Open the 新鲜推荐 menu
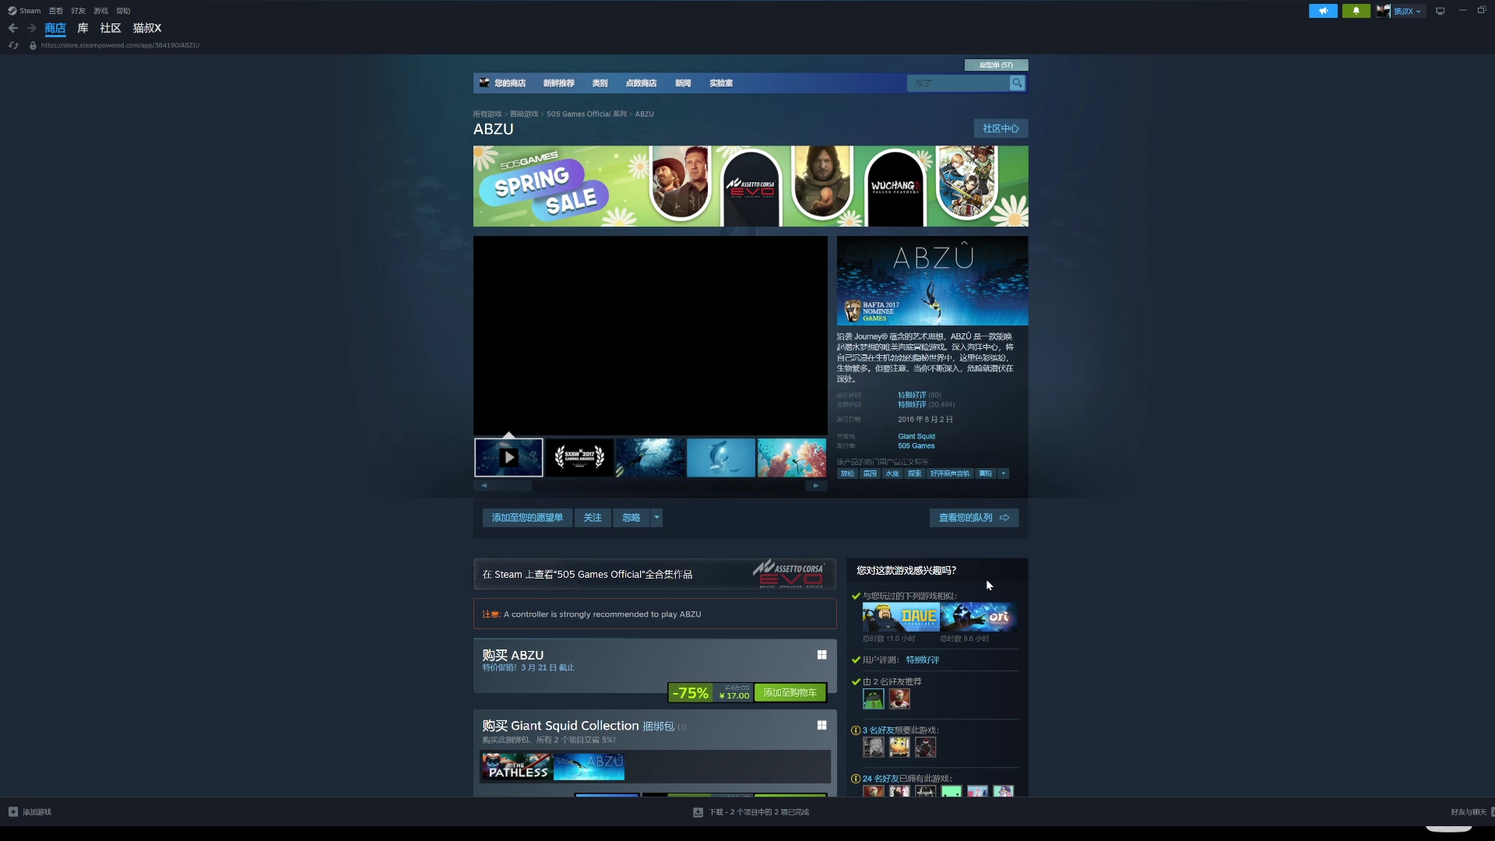 tap(559, 83)
